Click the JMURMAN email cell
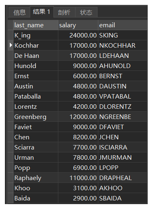Screen dimensions: 153x209 pyautogui.click(x=122, y=158)
